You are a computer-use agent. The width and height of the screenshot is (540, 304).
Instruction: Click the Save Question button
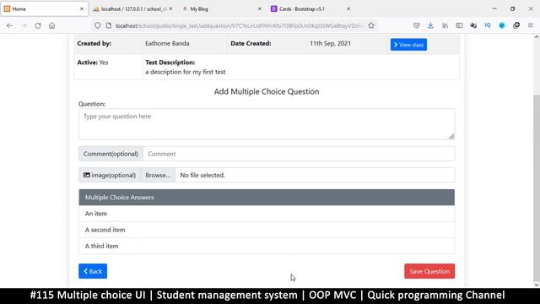429,271
